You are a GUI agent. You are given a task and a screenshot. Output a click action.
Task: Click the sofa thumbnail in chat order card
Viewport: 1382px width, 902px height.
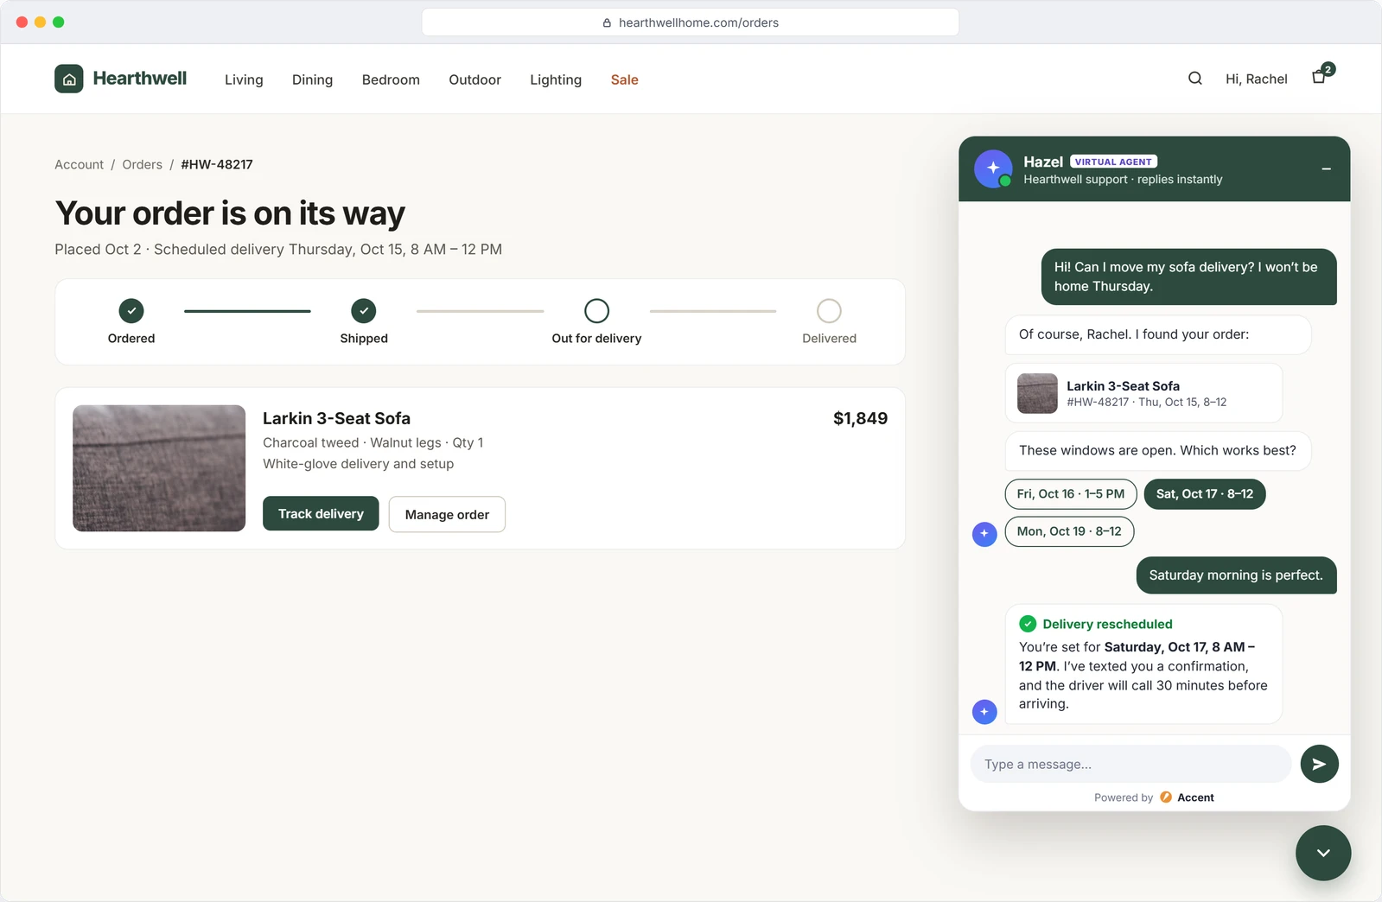(1037, 393)
